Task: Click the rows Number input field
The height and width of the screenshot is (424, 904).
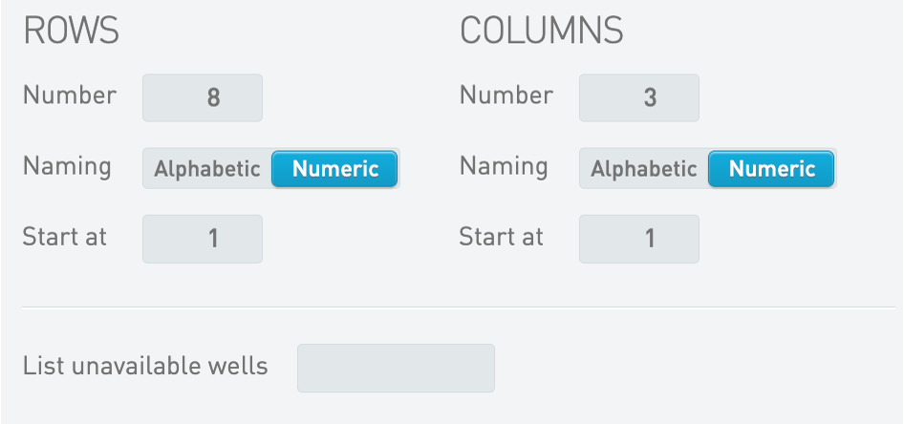Action: point(203,98)
